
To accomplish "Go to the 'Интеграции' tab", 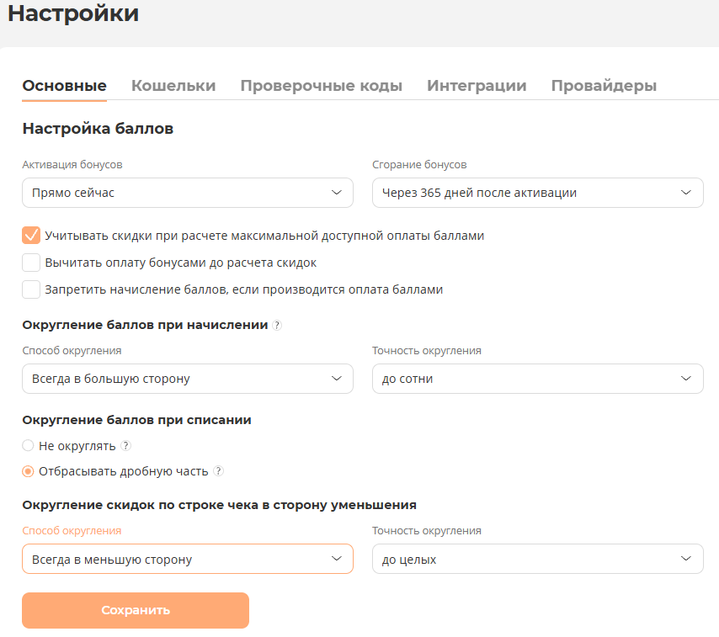I will 477,86.
